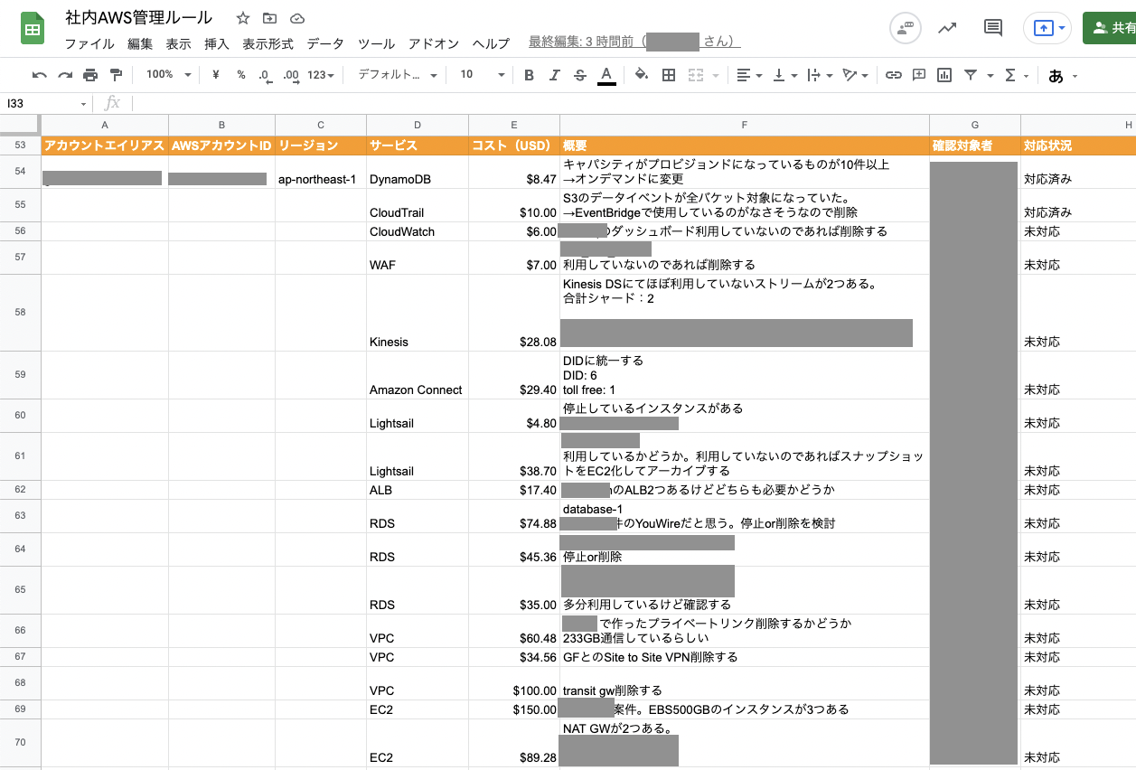Toggle strikethrough formatting
Screen dimensions: 1136x770
pos(580,75)
